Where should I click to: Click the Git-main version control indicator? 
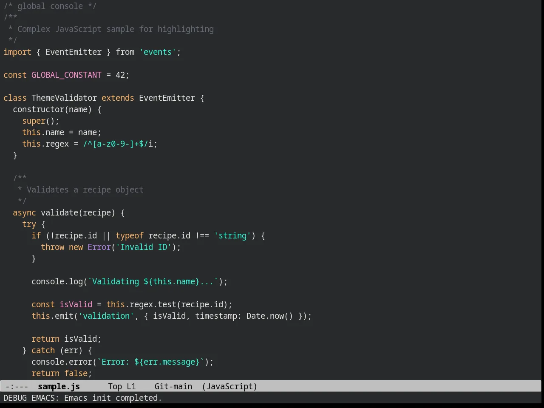pos(173,386)
